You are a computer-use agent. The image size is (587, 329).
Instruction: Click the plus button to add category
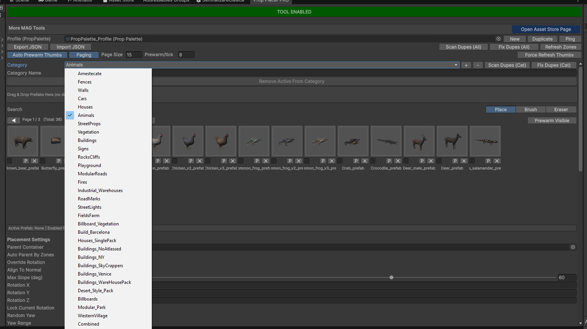click(466, 65)
